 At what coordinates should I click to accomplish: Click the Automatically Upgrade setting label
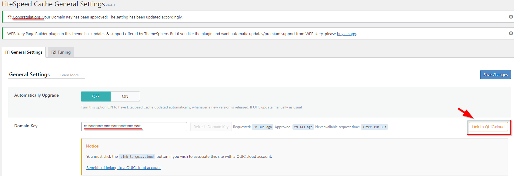pyautogui.click(x=36, y=95)
